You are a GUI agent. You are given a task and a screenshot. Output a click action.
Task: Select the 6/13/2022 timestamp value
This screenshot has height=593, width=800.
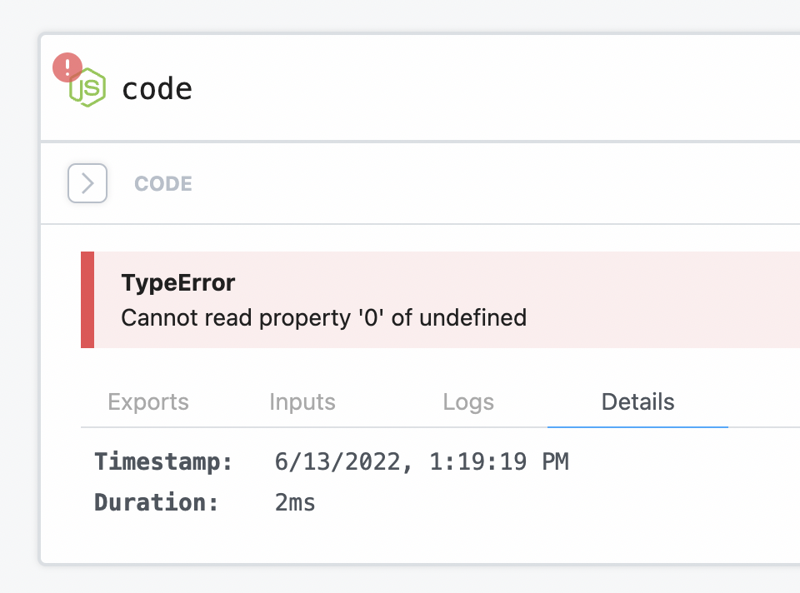[422, 461]
